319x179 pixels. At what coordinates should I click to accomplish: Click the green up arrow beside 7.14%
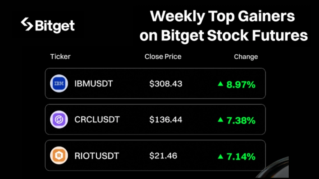[220, 156]
